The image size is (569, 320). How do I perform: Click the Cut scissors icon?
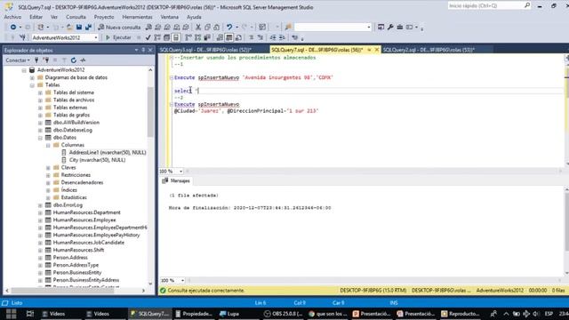coord(198,28)
